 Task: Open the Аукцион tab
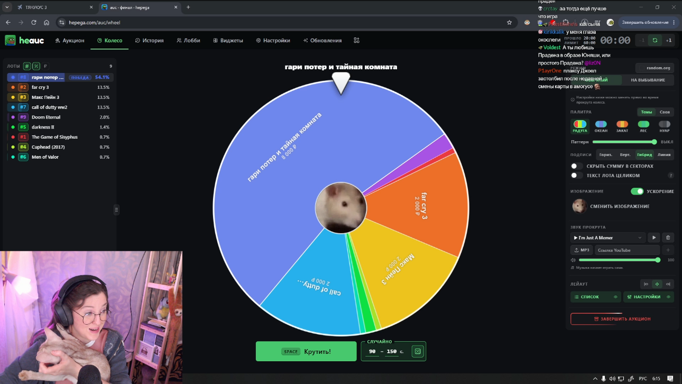pyautogui.click(x=69, y=40)
